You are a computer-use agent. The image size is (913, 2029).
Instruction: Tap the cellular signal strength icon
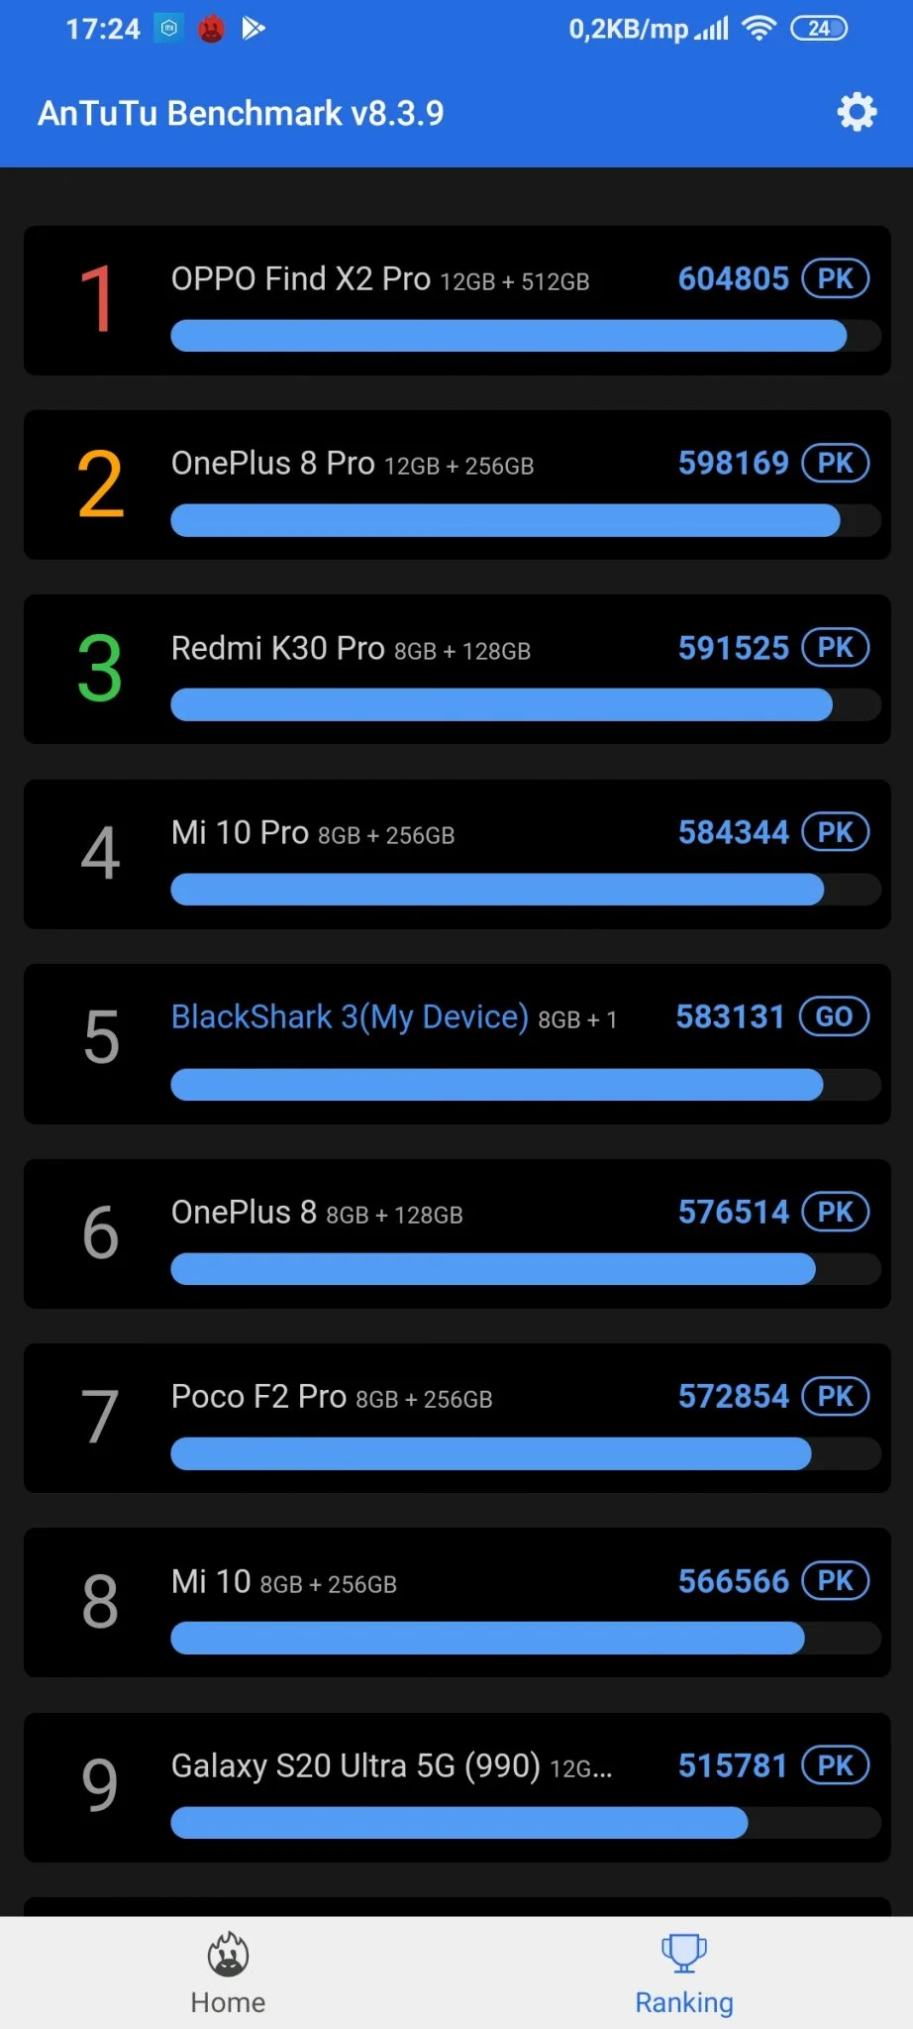712,29
